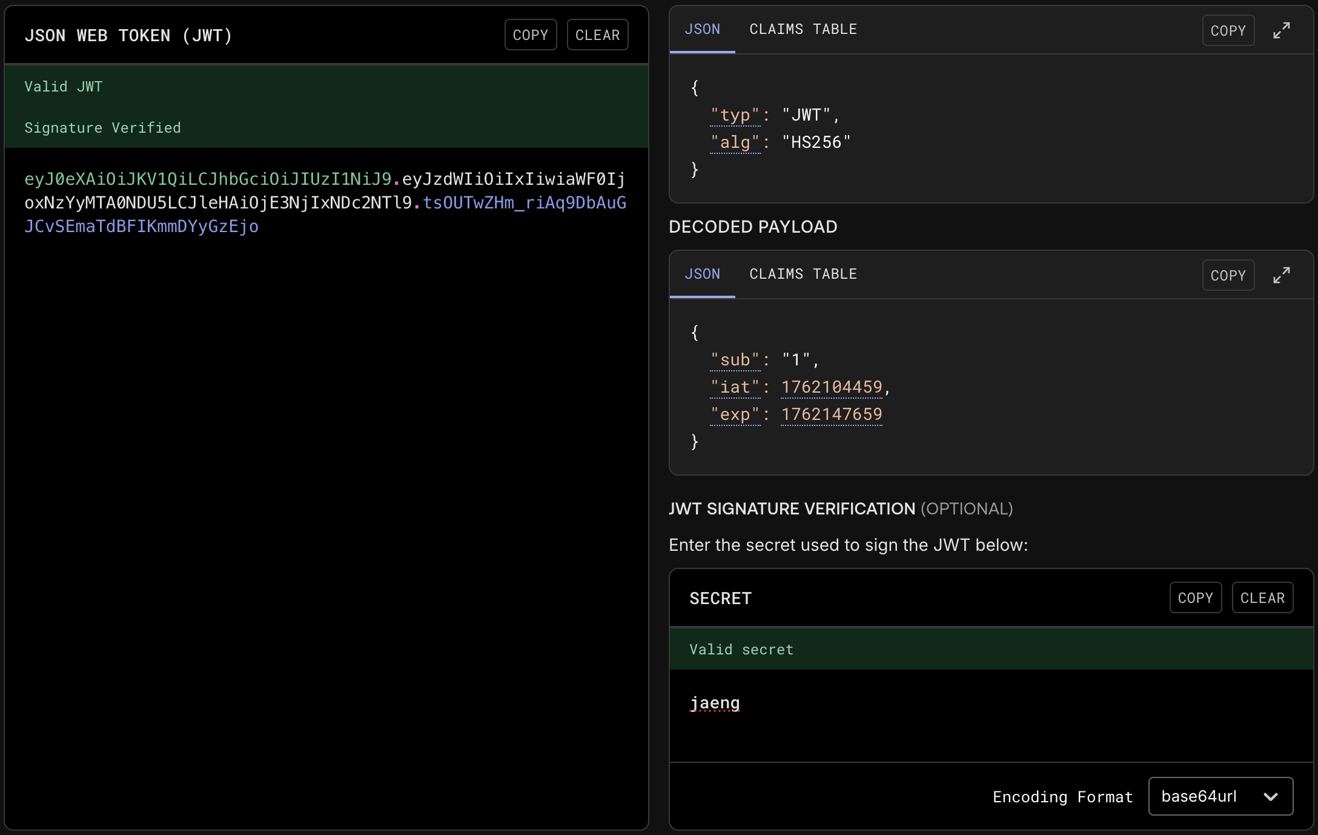
Task: Clear the secret field
Action: click(1262, 598)
